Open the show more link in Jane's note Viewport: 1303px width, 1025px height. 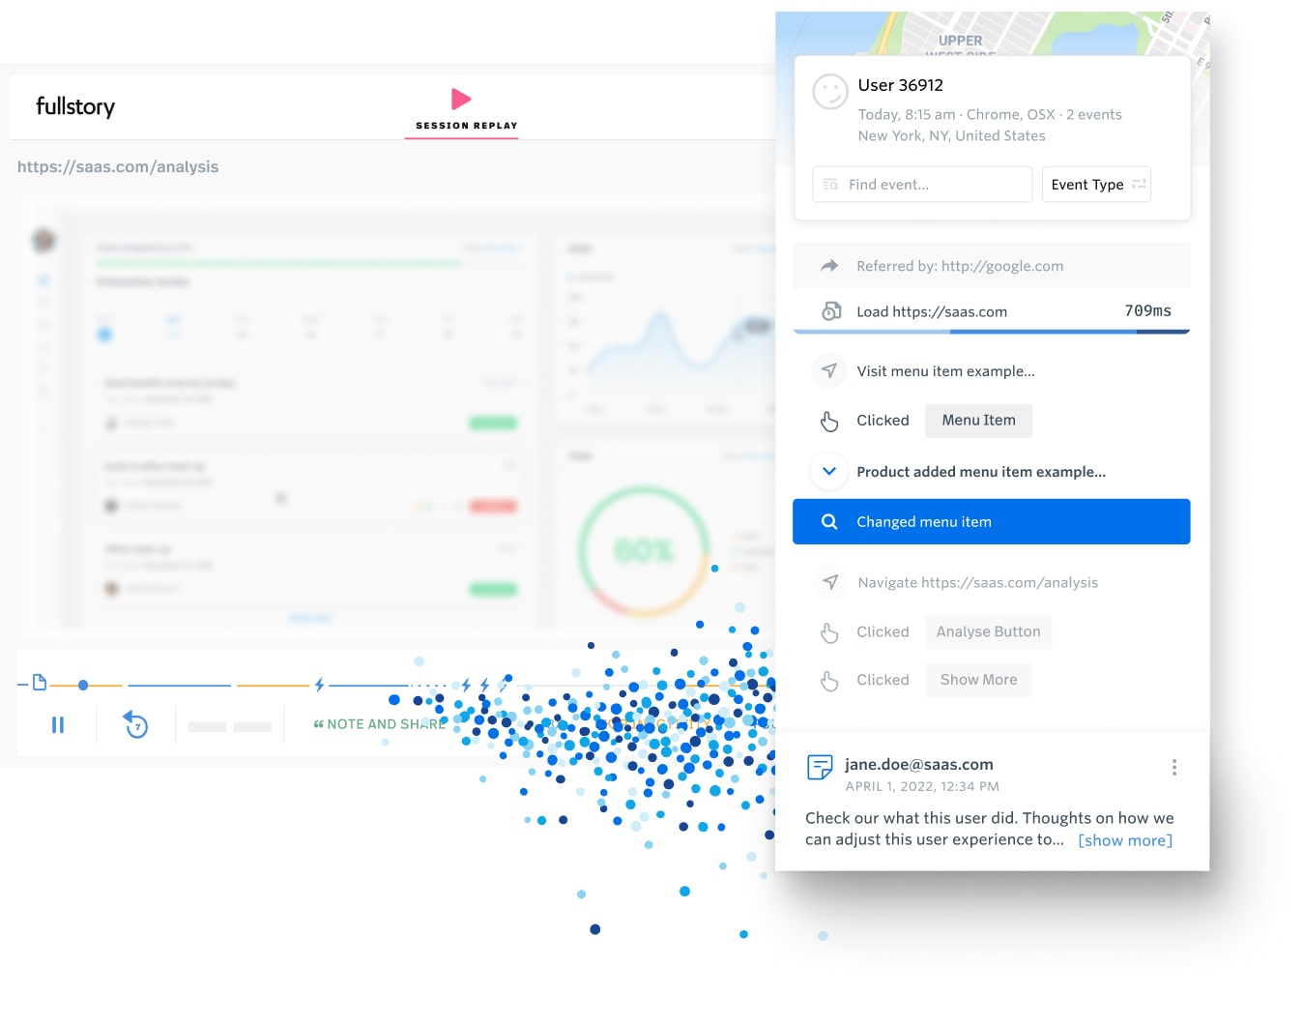[x=1124, y=840]
